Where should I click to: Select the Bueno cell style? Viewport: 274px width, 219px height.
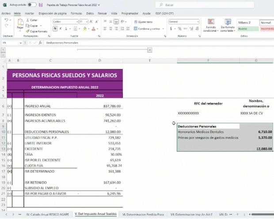[x=248, y=29]
